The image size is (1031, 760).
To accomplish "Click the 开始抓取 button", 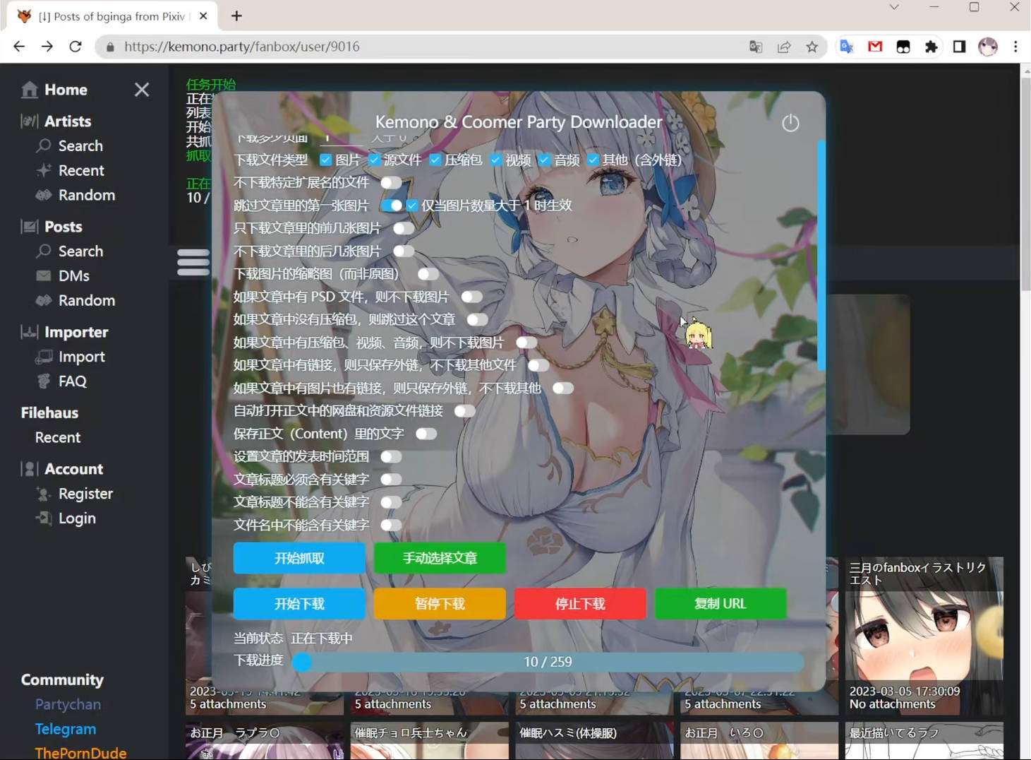I will click(299, 558).
